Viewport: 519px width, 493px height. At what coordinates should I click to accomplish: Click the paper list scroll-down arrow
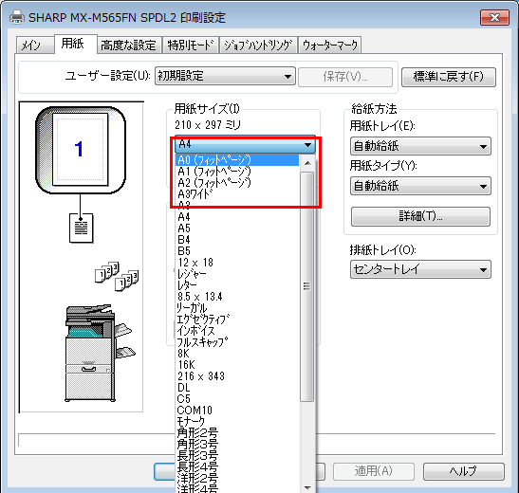point(307,487)
